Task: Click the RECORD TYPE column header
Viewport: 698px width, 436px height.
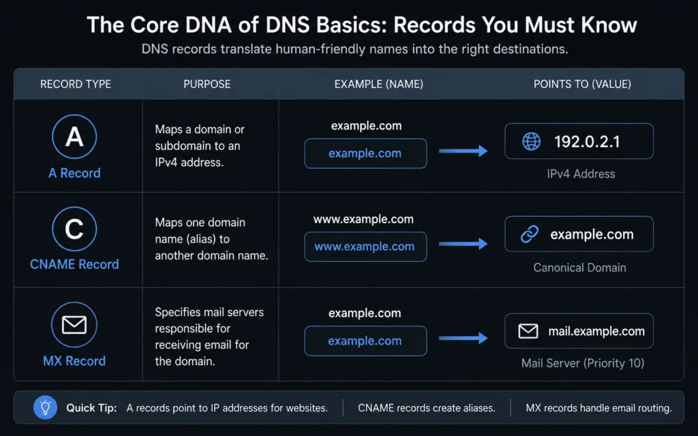Action: click(76, 84)
